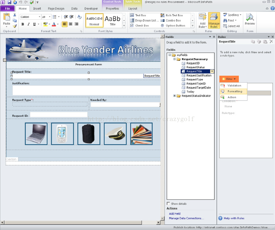Screen dimensions: 275x230
Task: Click the Format Painter brush icon
Action: coord(15,26)
